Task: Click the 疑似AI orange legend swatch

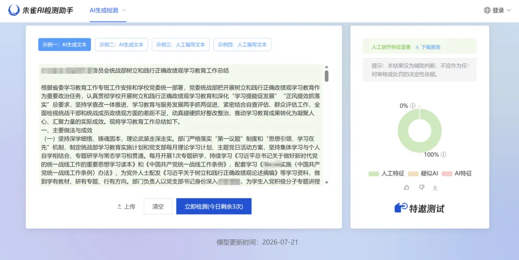Action: [x=413, y=174]
